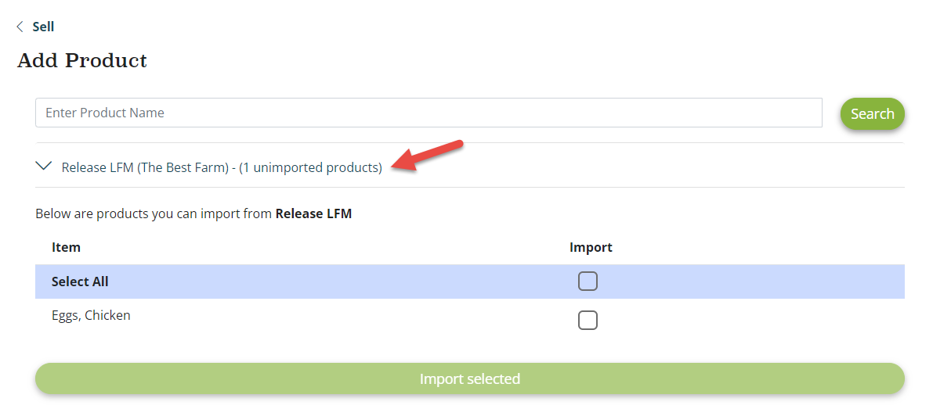Click the "Below are products you can import" text

tap(153, 213)
